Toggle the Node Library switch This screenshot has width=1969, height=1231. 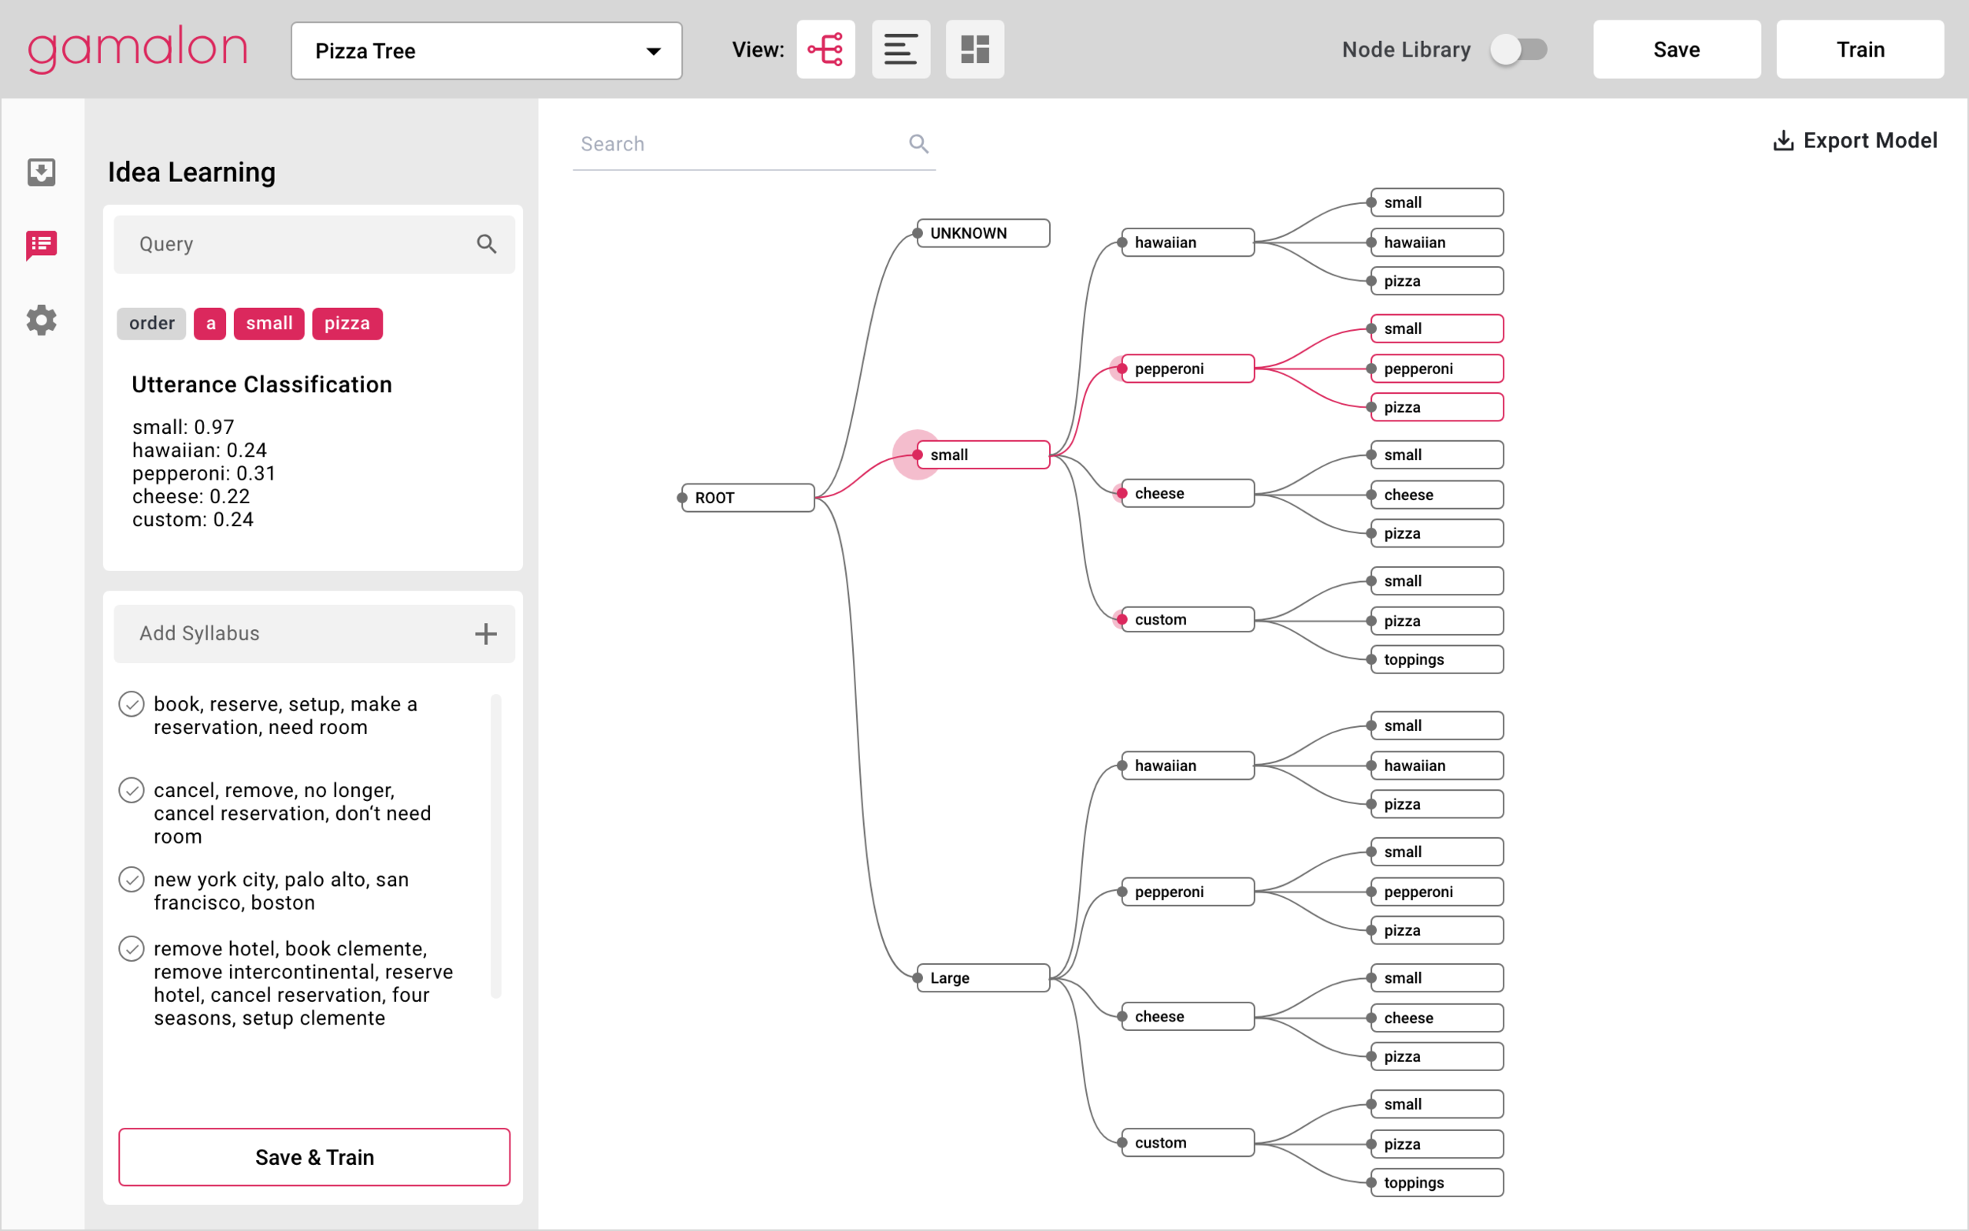pyautogui.click(x=1518, y=50)
